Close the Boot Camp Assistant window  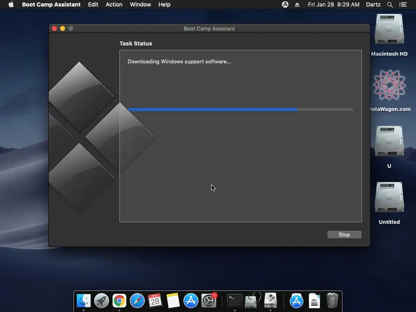coord(54,28)
